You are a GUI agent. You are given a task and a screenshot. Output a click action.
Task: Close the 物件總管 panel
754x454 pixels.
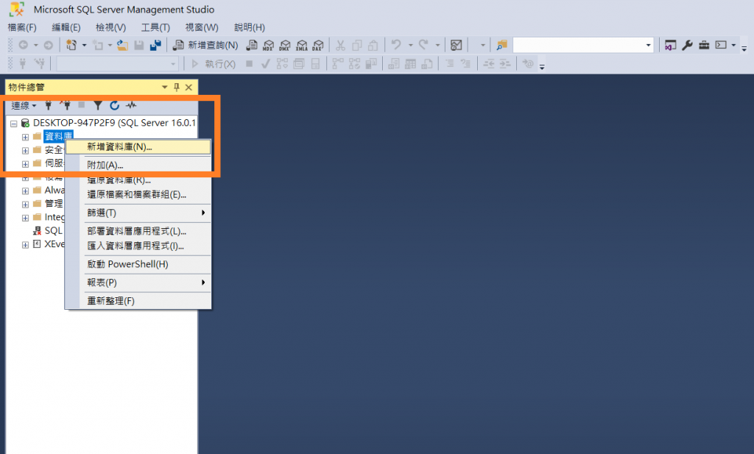tap(189, 87)
